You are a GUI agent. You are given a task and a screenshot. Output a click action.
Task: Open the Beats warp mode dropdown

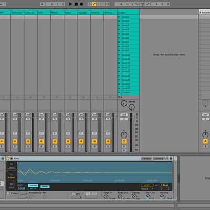click(147, 189)
